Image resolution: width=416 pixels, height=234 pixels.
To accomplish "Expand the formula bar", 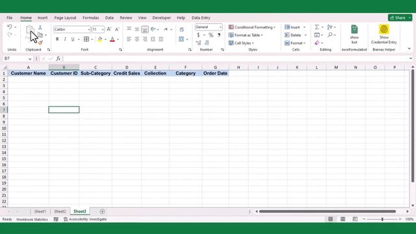I will (x=411, y=58).
